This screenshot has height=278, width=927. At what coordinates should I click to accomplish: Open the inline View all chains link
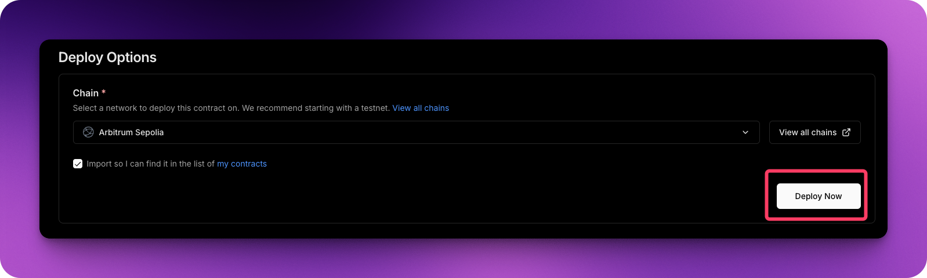pos(421,108)
